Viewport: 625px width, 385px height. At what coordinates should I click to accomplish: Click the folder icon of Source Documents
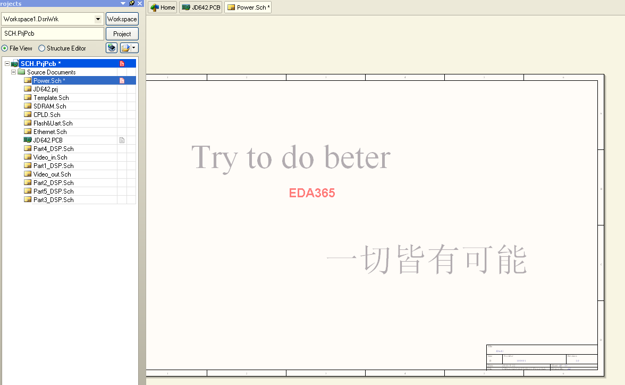(x=21, y=72)
